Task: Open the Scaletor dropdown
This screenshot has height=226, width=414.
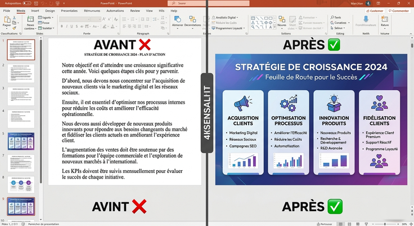Action: click(x=46, y=28)
